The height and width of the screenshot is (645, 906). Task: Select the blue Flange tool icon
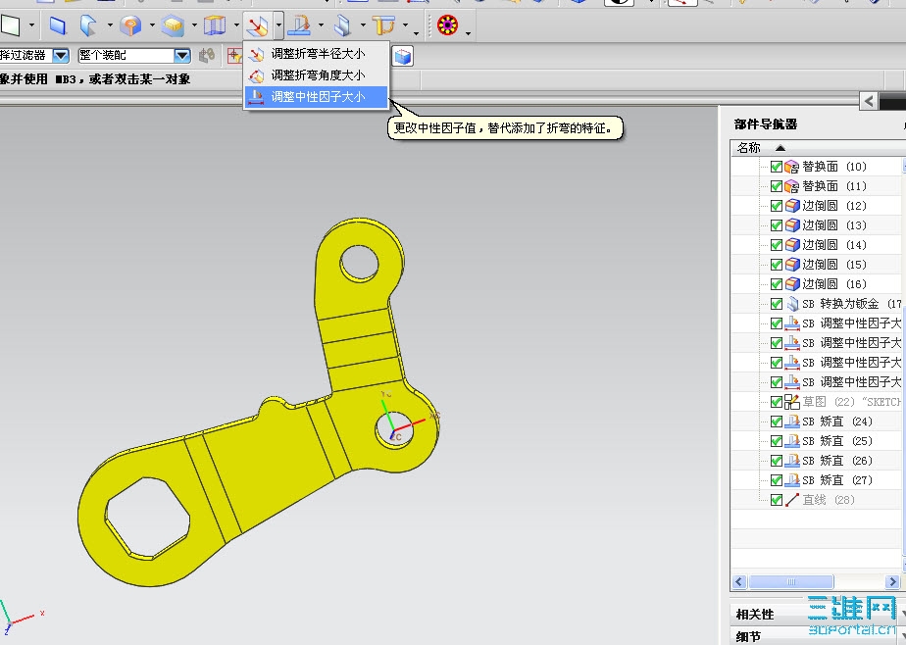[x=57, y=25]
